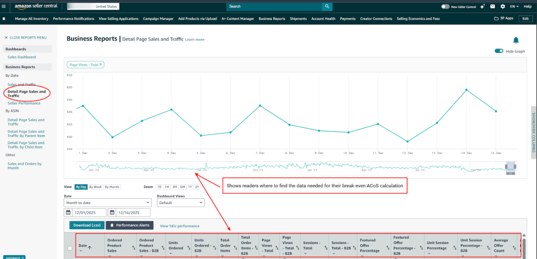Image resolution: width=537 pixels, height=259 pixels.
Task: Expand chevron under Sessions - Total - B2B header
Action: [x=334, y=253]
